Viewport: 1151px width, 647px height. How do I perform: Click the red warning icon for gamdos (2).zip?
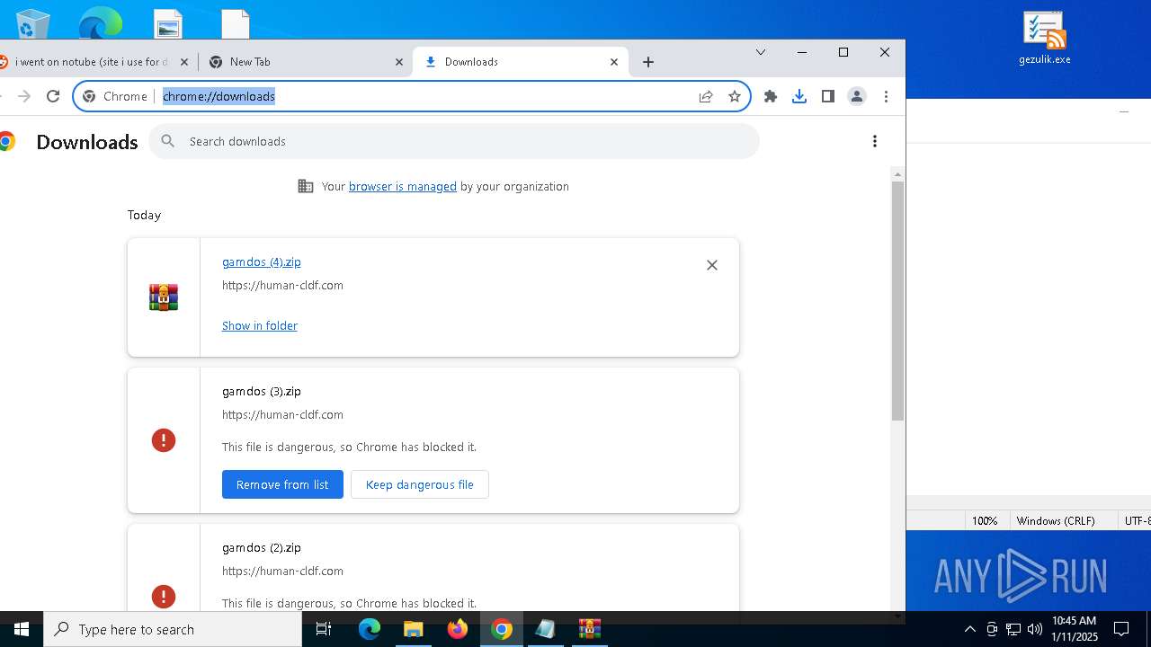(164, 597)
